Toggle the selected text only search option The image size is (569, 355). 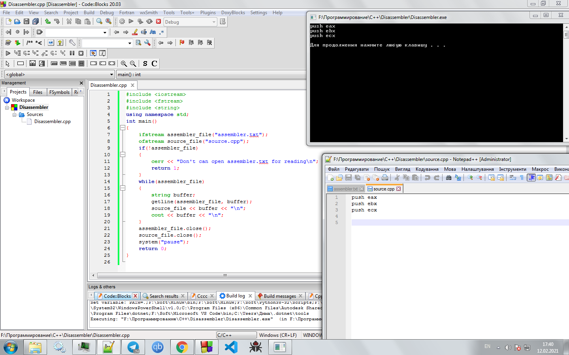144,32
